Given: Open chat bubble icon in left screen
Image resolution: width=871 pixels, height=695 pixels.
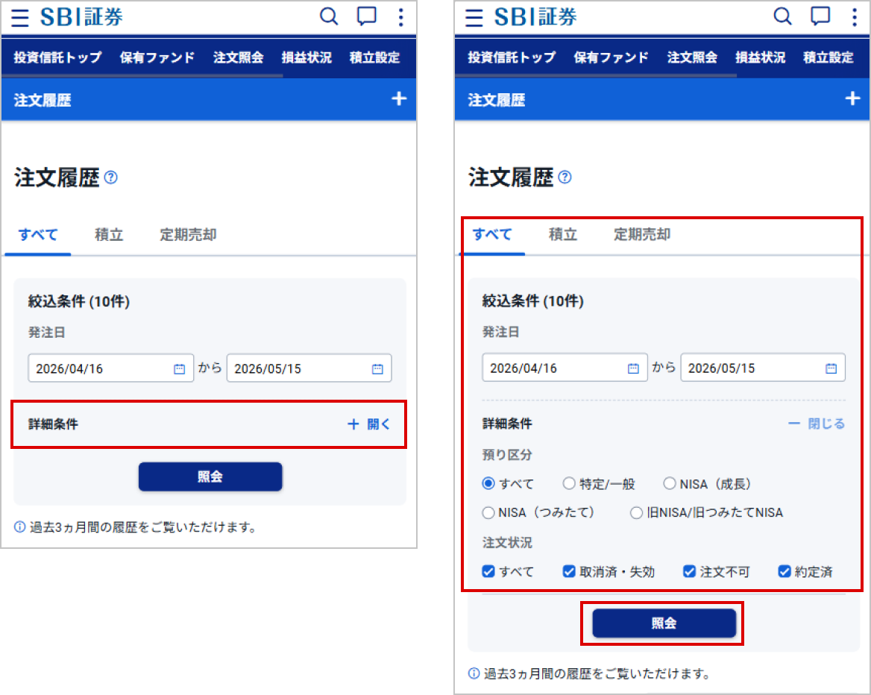Looking at the screenshot, I should tap(367, 16).
